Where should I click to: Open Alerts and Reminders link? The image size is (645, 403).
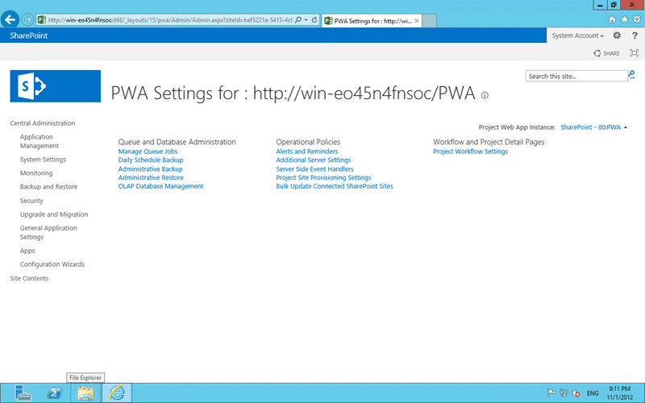[307, 152]
